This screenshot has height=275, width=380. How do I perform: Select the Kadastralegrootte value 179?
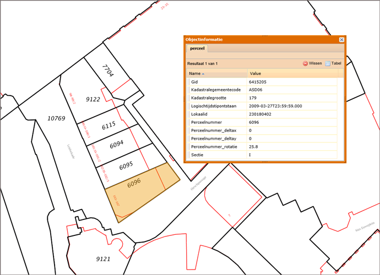coord(253,98)
